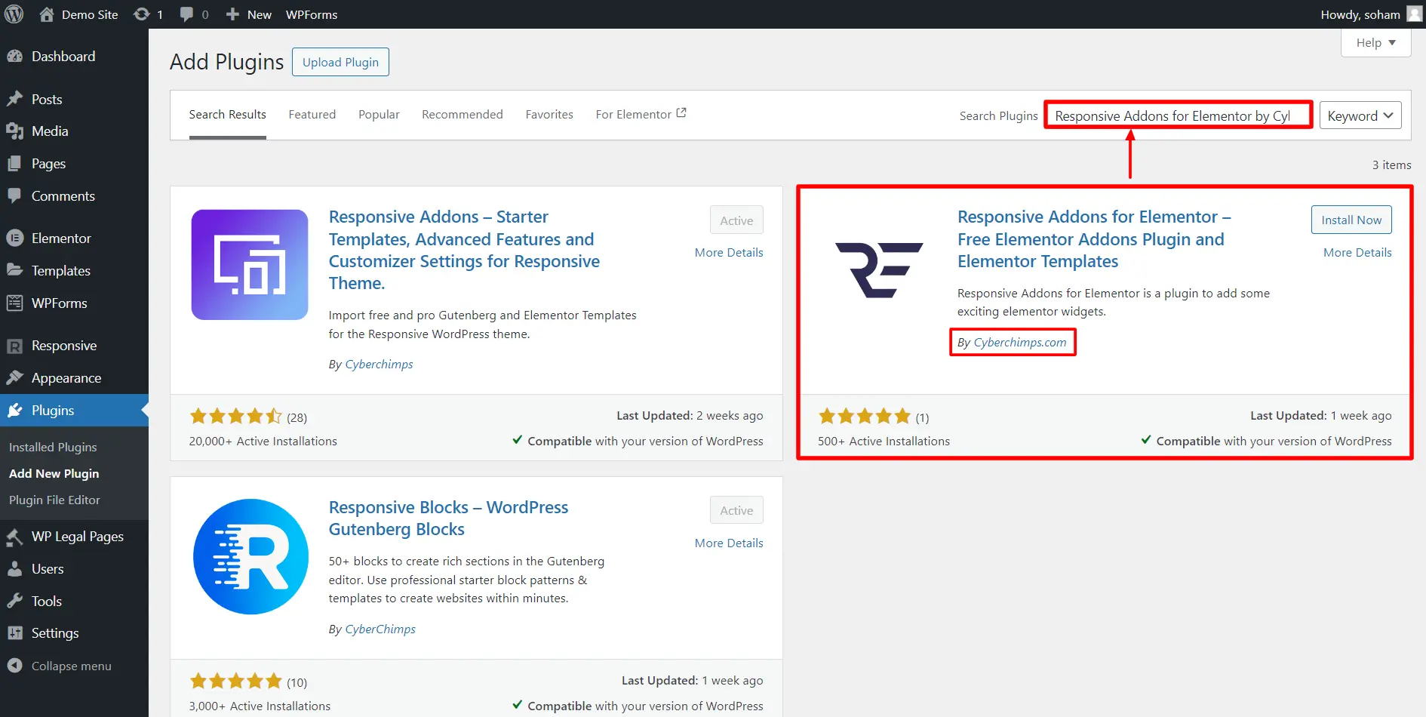
Task: Click the Tools wrench icon
Action: [14, 602]
